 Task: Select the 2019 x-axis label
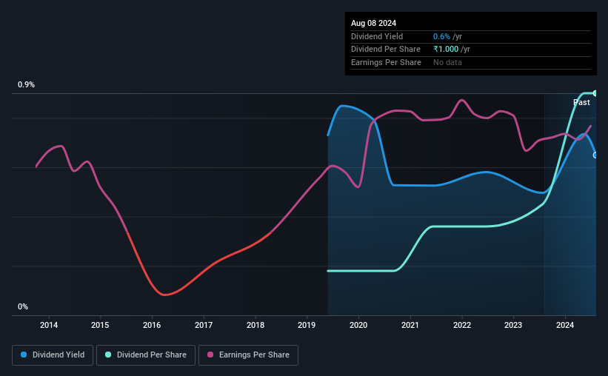click(307, 325)
